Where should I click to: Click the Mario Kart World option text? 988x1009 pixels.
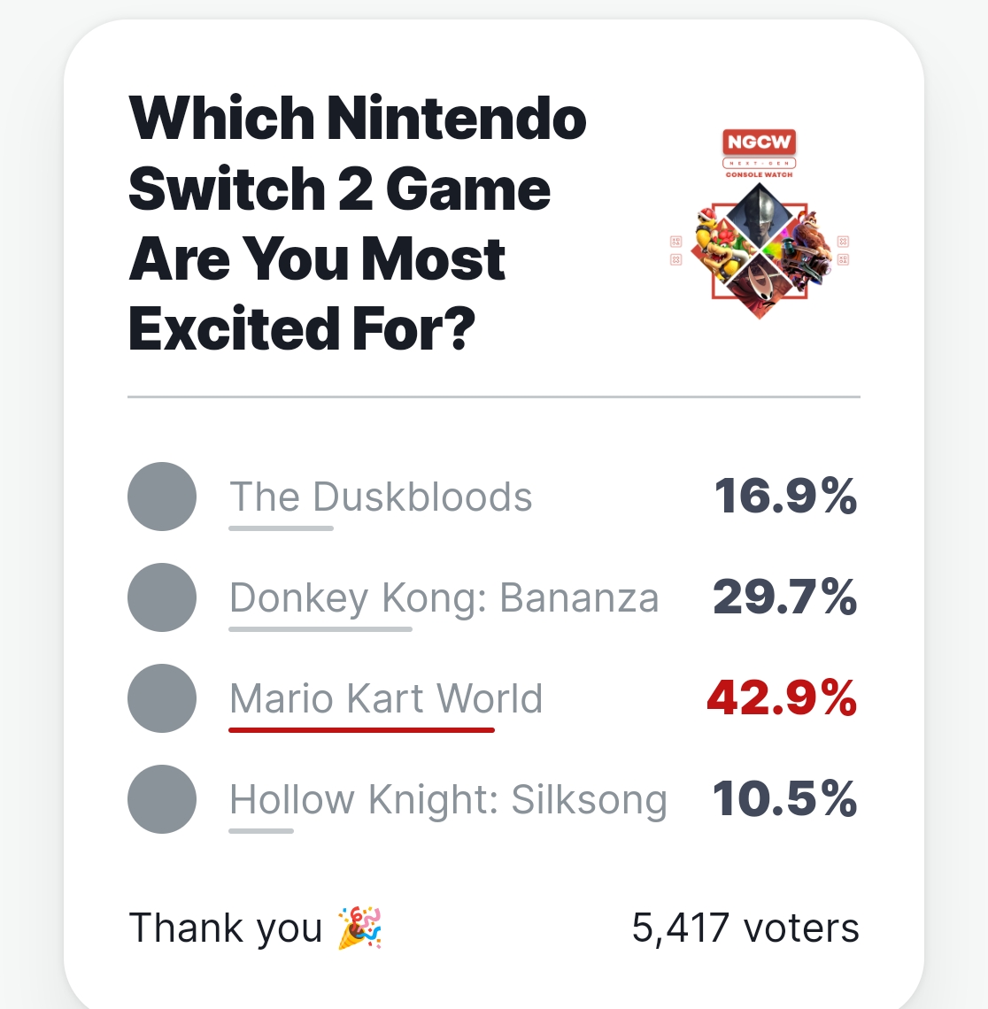[x=386, y=698]
